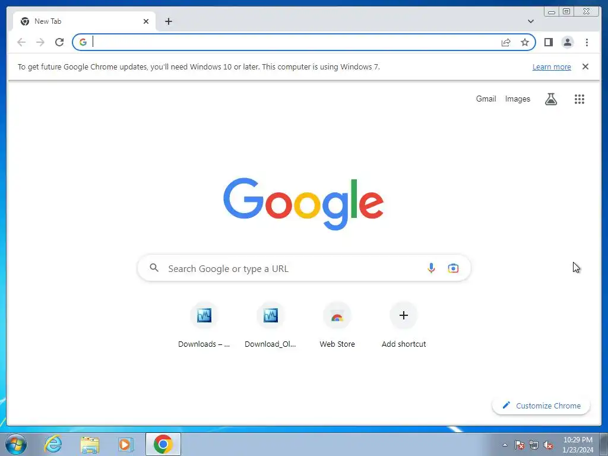Open Action Center flag icon
This screenshot has height=456, width=608.
pos(520,445)
